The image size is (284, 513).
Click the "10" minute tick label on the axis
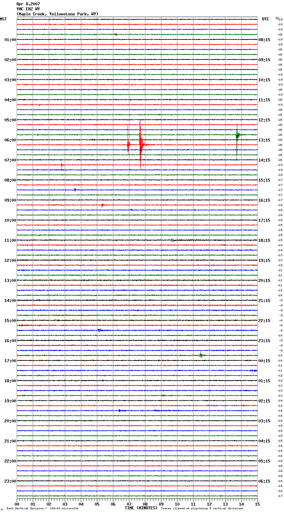click(177, 504)
